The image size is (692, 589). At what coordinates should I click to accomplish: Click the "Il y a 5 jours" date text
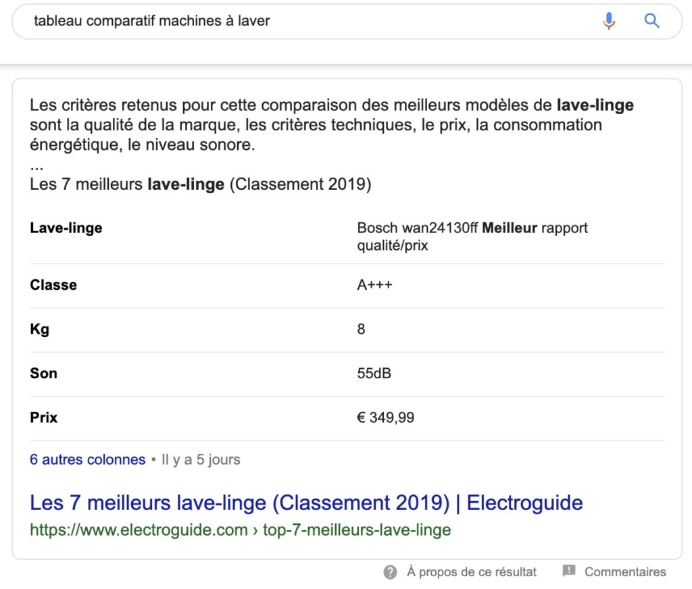pyautogui.click(x=201, y=460)
